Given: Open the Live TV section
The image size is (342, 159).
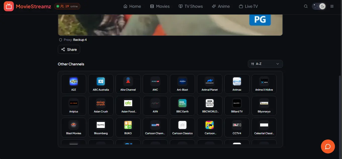Looking at the screenshot, I should (248, 6).
